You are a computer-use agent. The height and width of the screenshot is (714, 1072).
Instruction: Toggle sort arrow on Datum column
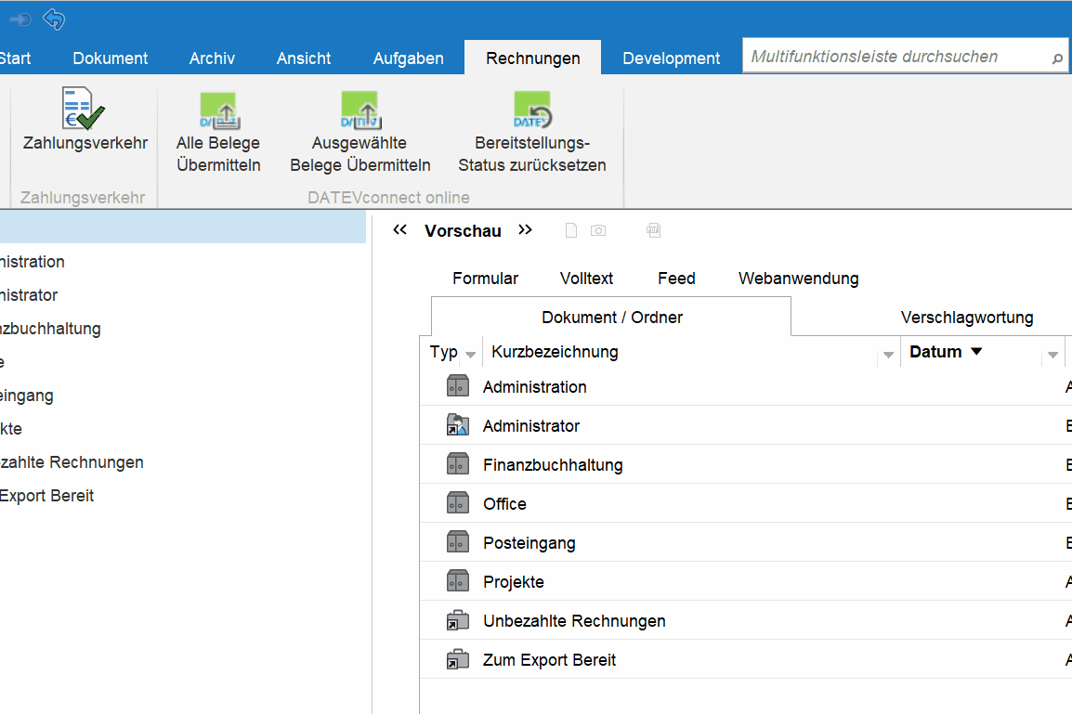(976, 351)
